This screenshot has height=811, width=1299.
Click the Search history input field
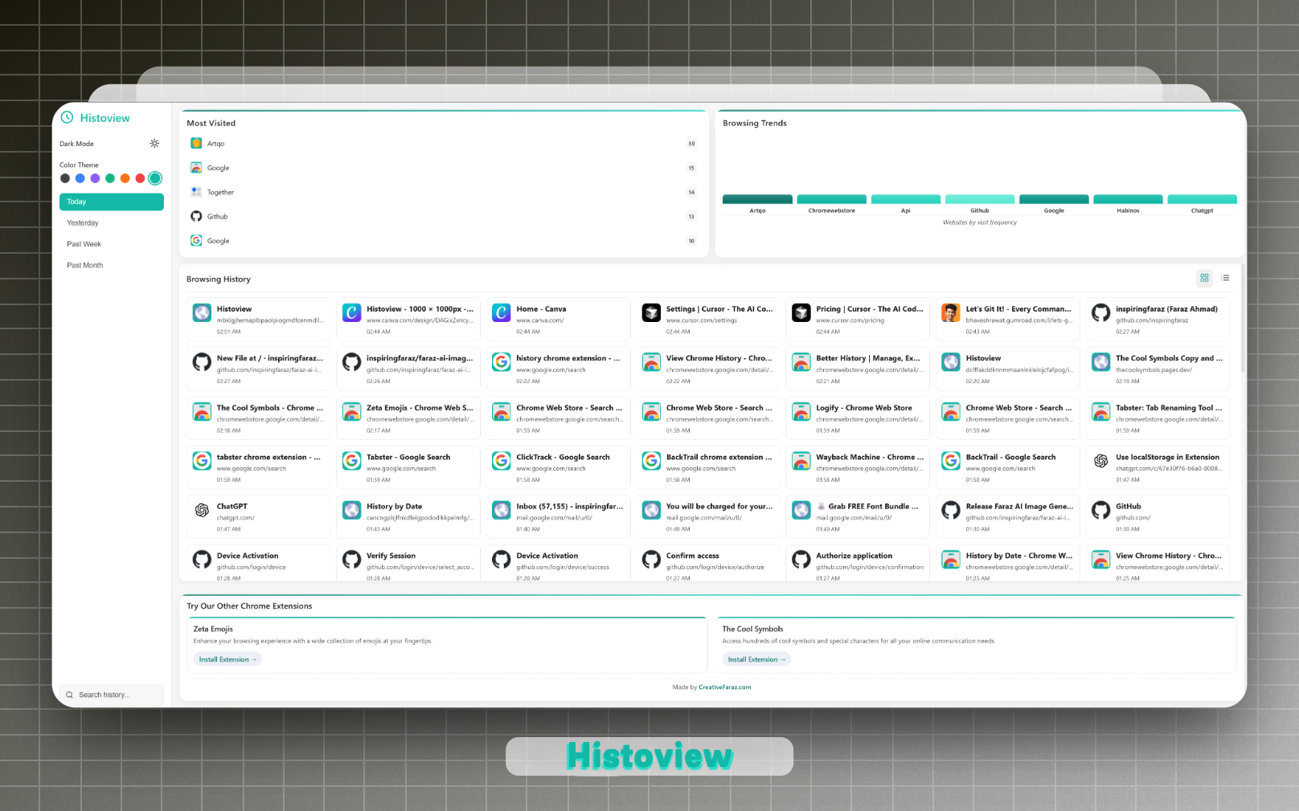click(x=112, y=695)
